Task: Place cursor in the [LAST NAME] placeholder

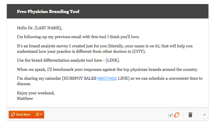Action: click(x=48, y=28)
